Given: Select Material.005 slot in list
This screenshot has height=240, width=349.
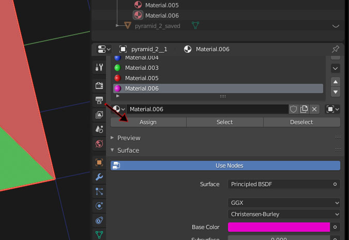Looking at the screenshot, I should [x=218, y=78].
